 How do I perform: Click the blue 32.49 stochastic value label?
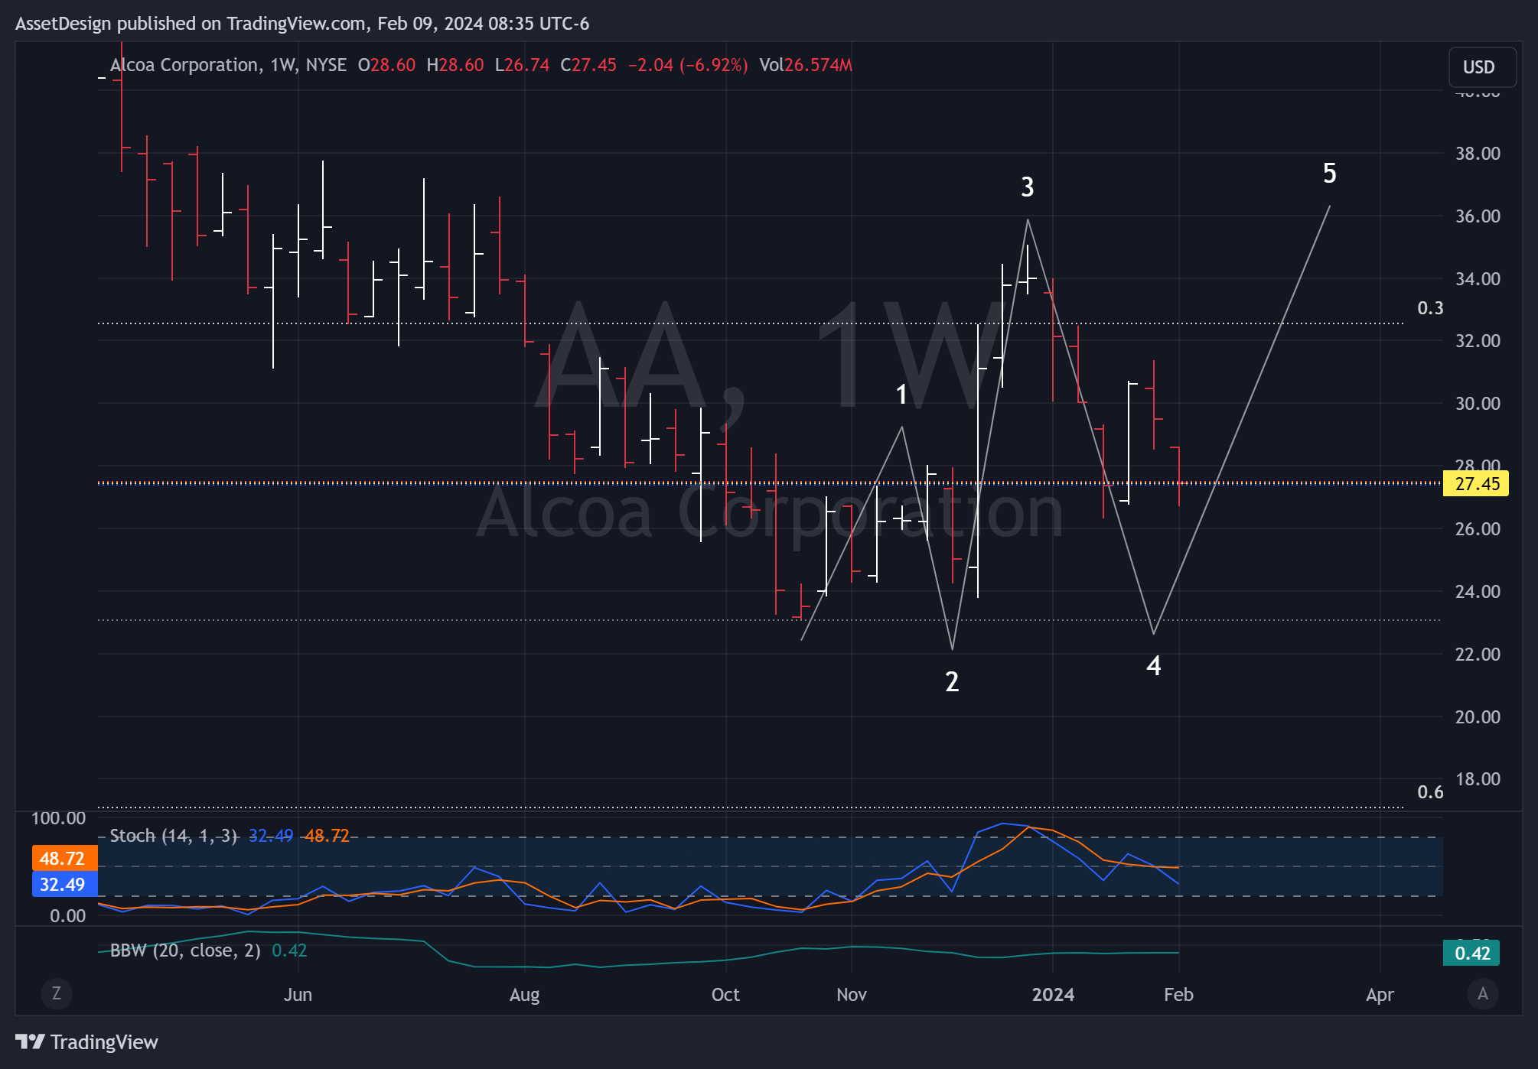pos(64,885)
